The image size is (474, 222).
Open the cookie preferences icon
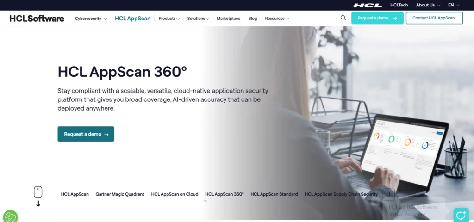(x=10, y=217)
